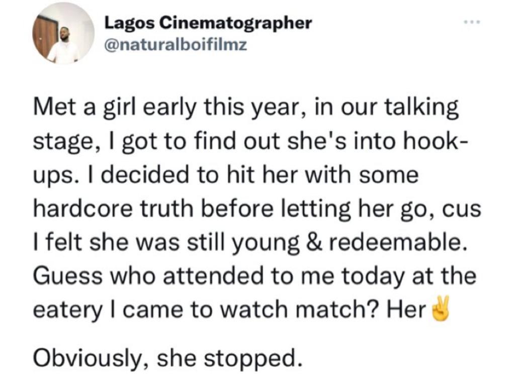Click the ampersand between 'young' and 'redeemable'
This screenshot has height=391, width=515.
click(x=312, y=242)
